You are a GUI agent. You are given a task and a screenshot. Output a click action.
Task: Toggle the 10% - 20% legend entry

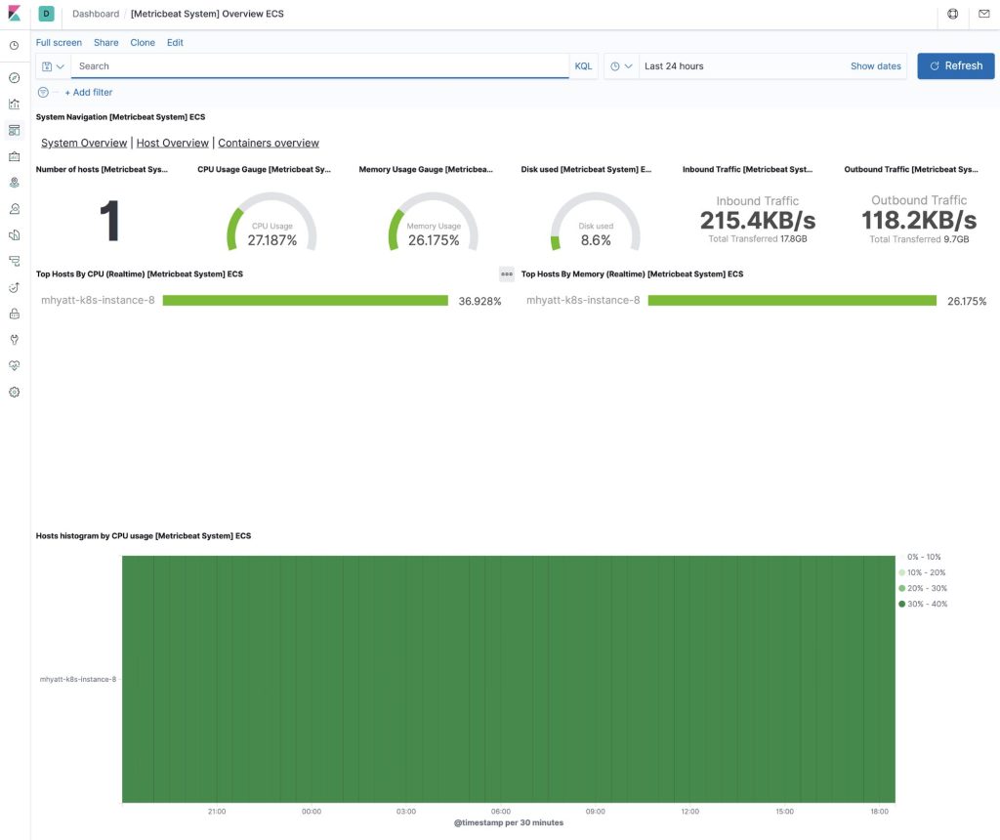(922, 572)
